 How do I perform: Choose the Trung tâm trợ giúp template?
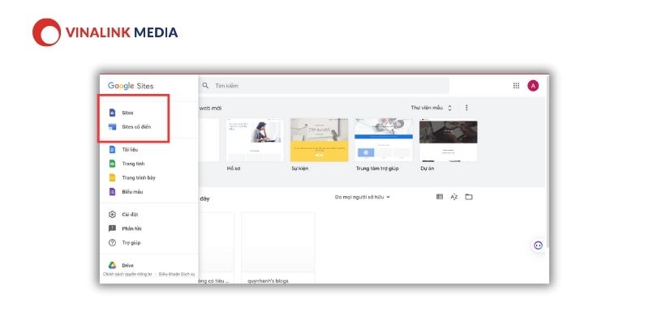click(384, 140)
